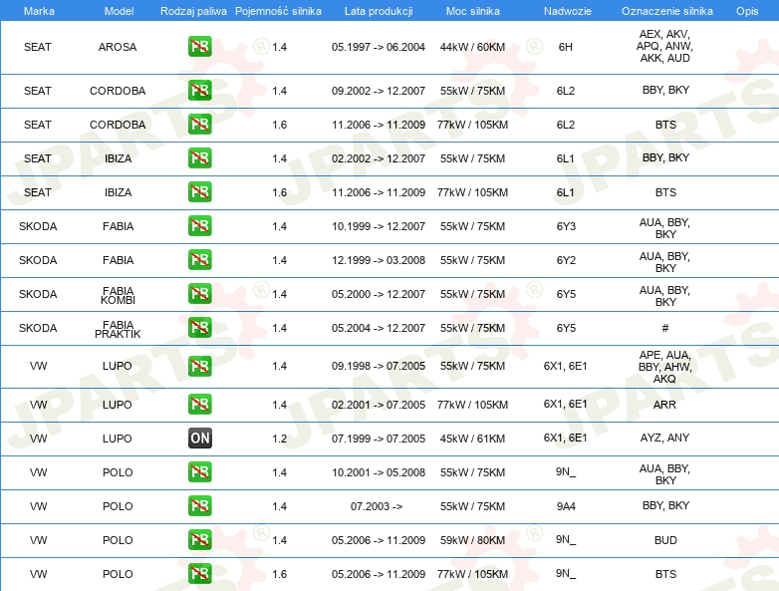779x591 pixels.
Task: Click the 44kW / 60KM power cell
Action: click(x=472, y=47)
